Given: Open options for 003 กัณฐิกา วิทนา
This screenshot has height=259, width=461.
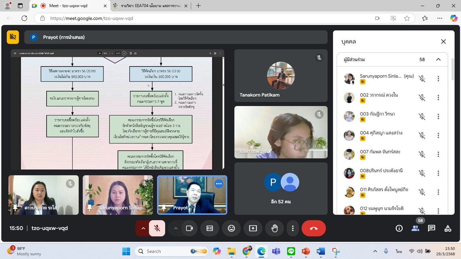Looking at the screenshot, I should (x=438, y=117).
